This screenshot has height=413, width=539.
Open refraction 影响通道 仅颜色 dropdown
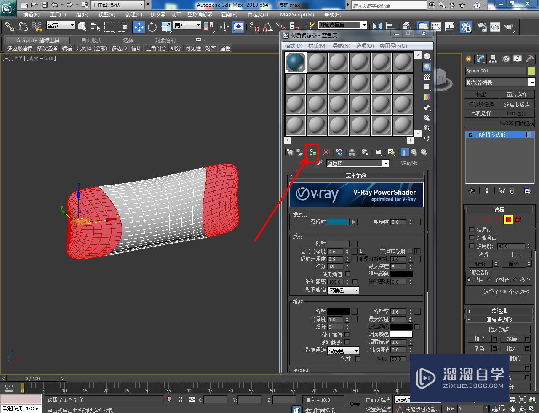tap(343, 351)
